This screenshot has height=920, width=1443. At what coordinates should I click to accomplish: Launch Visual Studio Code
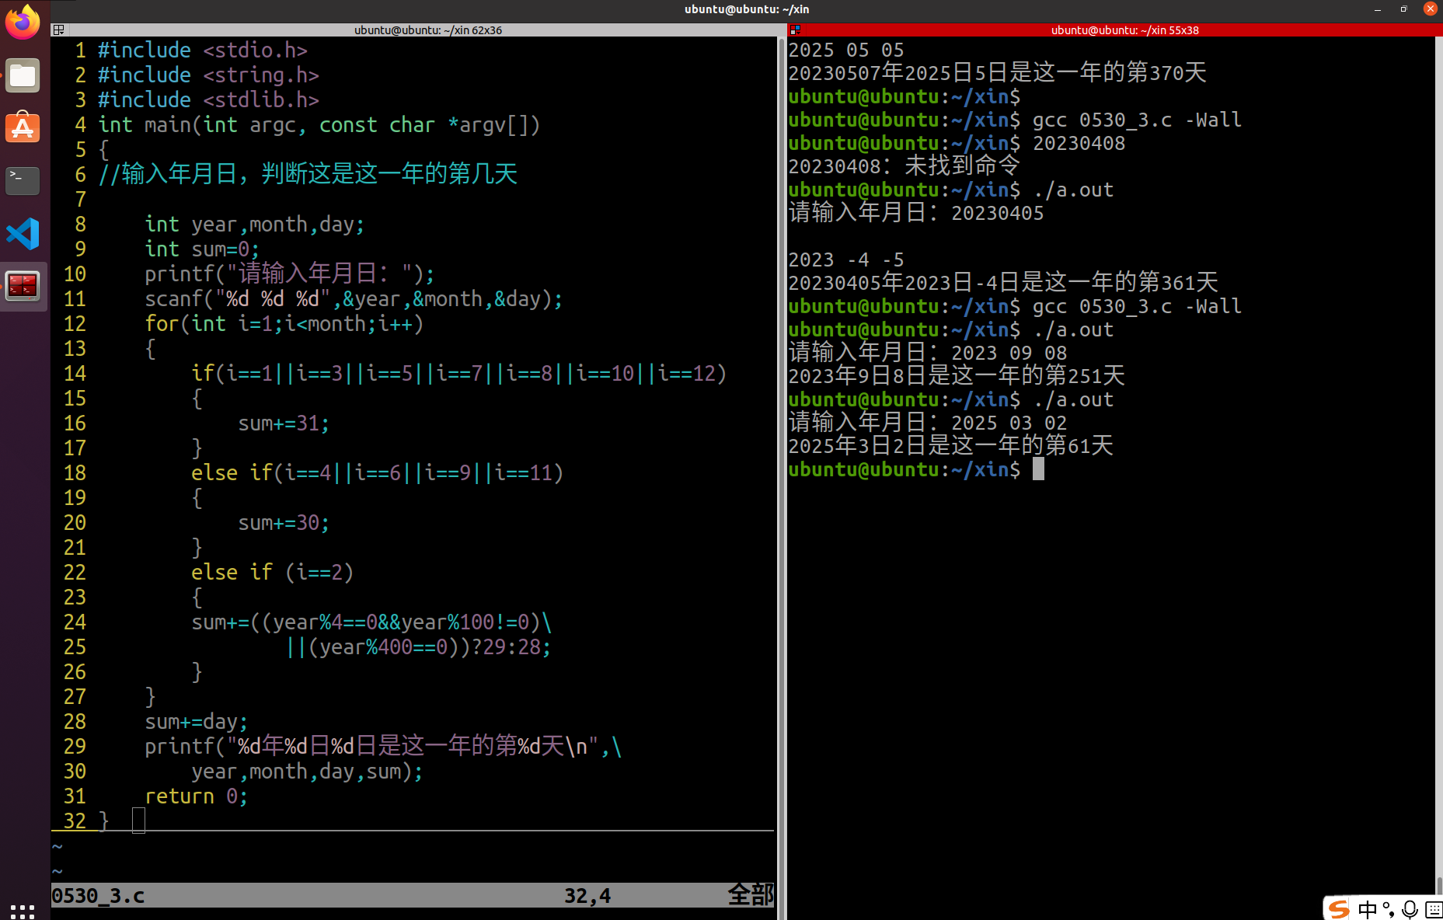[x=23, y=233]
